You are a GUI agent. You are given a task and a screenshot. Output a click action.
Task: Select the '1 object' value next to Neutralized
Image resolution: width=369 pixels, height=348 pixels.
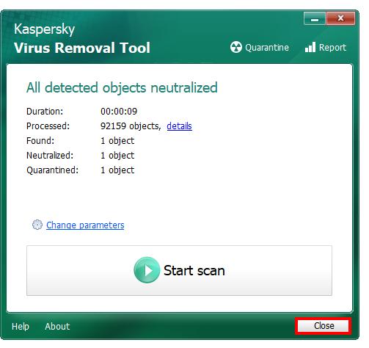pyautogui.click(x=117, y=156)
